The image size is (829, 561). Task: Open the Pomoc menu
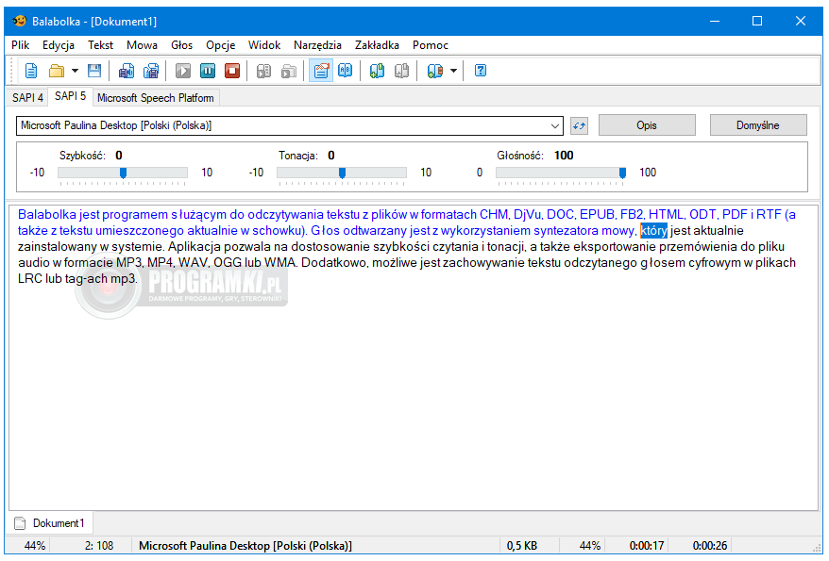[431, 45]
